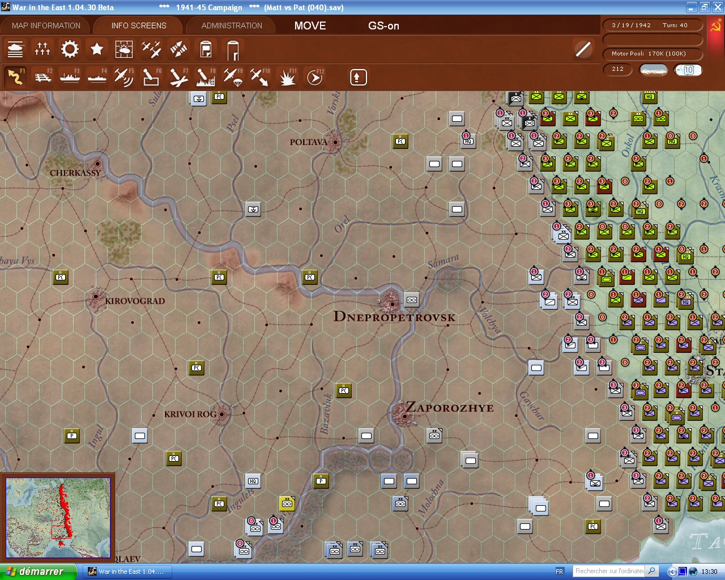Viewport: 725px width, 580px height.
Task: Open the Air Doctrine aircraft icon
Action: pos(151,49)
